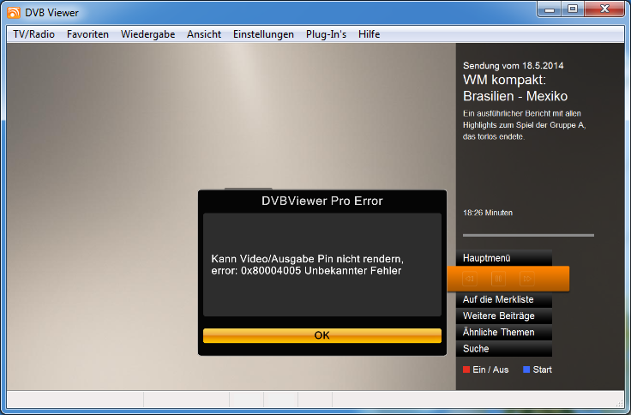
Task: Click the rewind icon in orange bar
Action: [470, 279]
